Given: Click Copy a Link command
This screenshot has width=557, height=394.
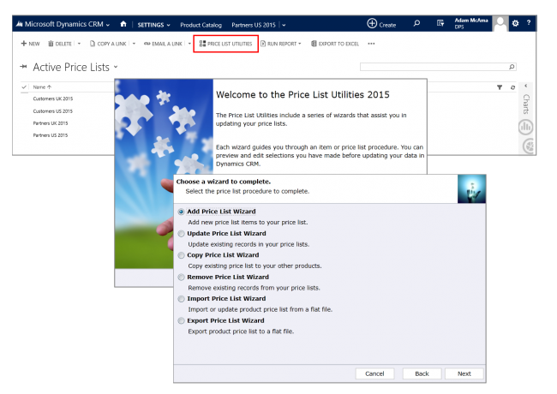Looking at the screenshot, I should tap(108, 44).
